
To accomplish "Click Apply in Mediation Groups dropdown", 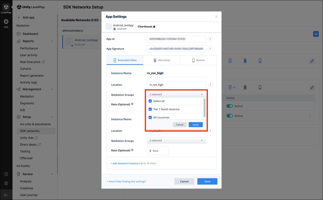I will point(196,125).
